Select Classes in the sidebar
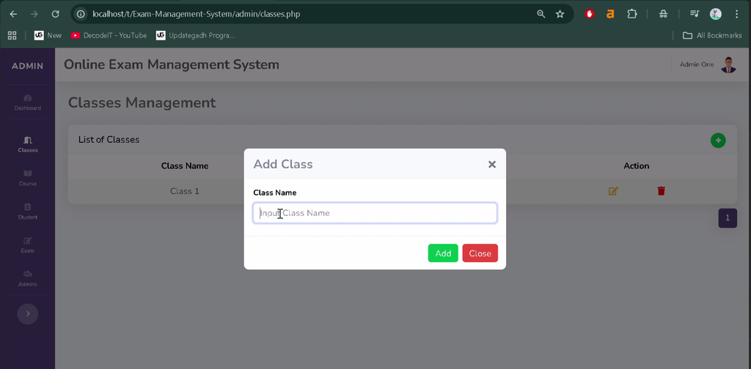The height and width of the screenshot is (369, 751). tap(27, 144)
